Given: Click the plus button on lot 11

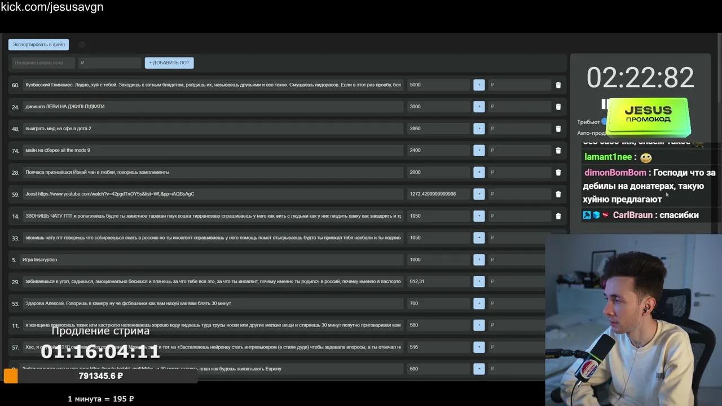Looking at the screenshot, I should tap(479, 325).
